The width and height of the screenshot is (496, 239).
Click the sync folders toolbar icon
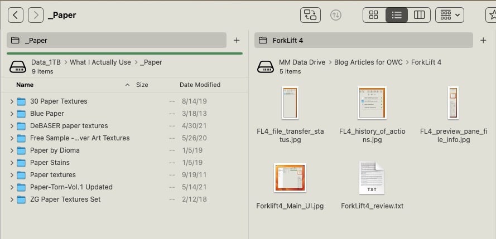pos(310,15)
